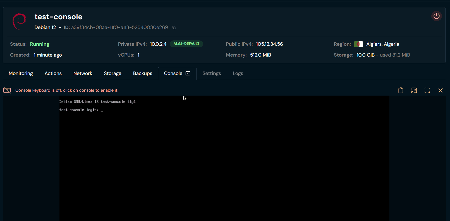Click the console screen to enable keyboard

click(224, 158)
